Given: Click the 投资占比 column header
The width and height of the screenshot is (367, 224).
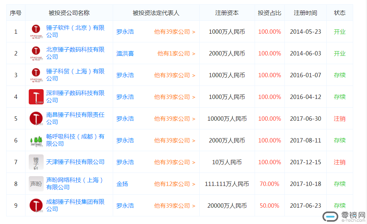Looking at the screenshot, I should pos(270,13).
